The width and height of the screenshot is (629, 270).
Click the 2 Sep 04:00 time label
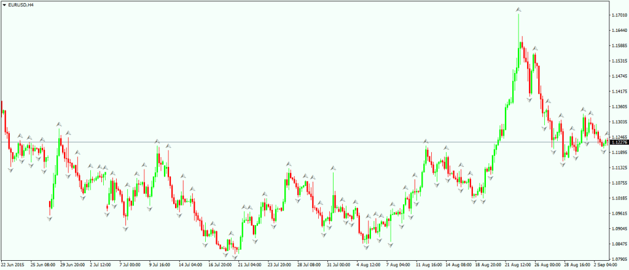tap(606, 265)
